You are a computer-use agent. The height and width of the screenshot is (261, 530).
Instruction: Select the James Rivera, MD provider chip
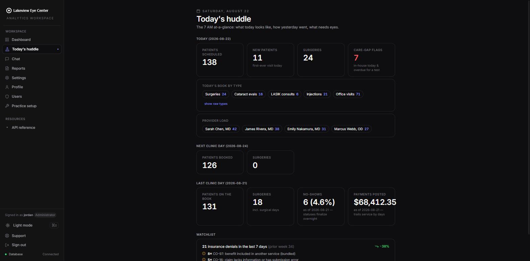(262, 129)
